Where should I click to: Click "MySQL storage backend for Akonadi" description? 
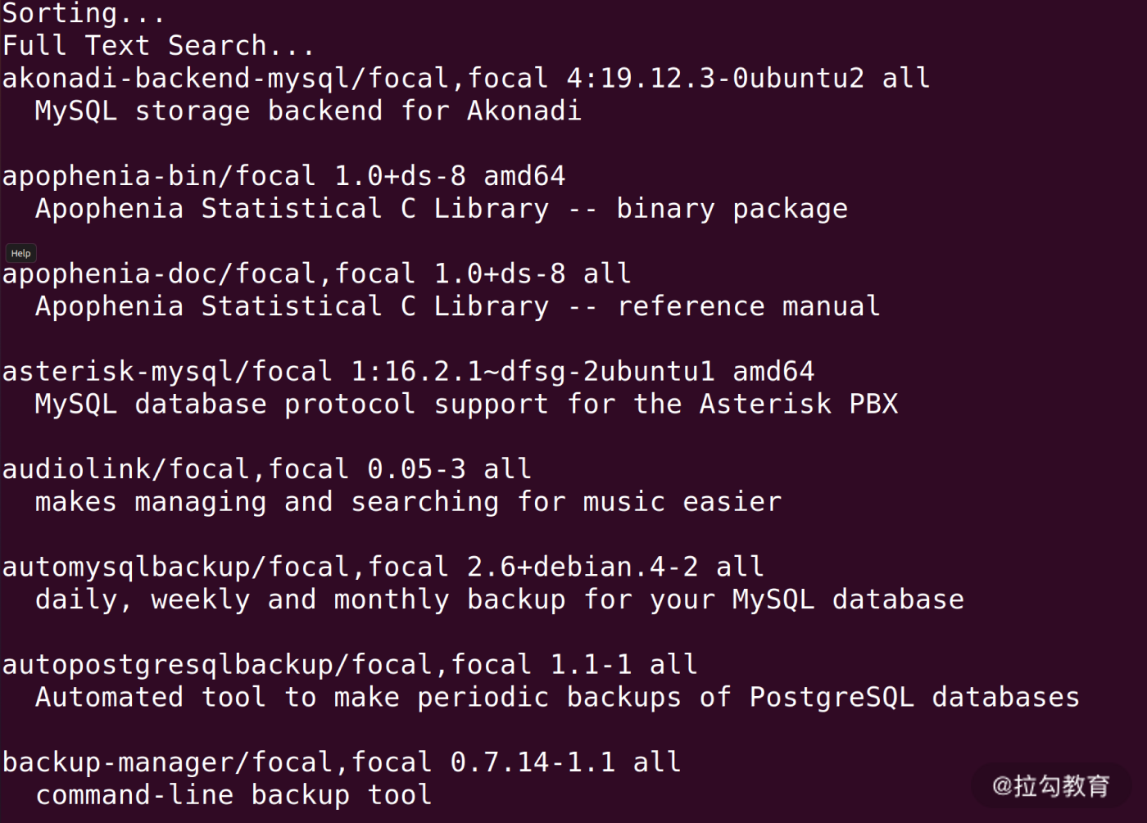[x=307, y=111]
